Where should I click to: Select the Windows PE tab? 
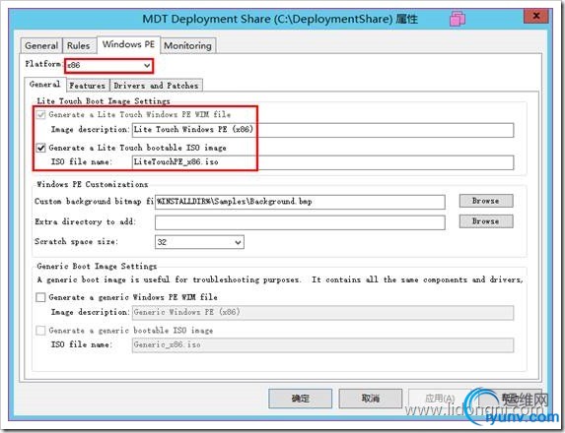(128, 44)
